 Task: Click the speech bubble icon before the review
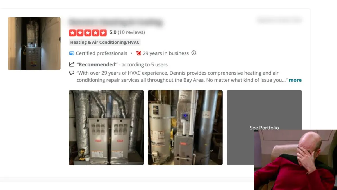click(72, 73)
